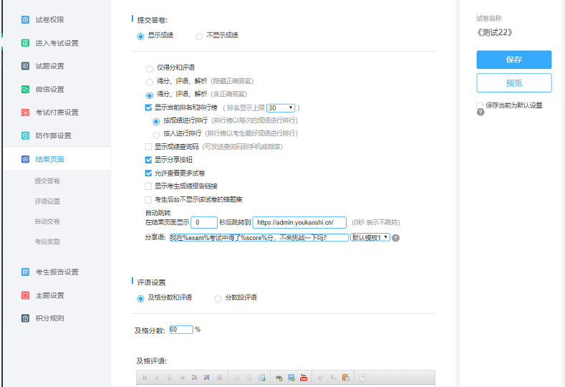Viewport: 565px width, 387px height.
Task: Click the 微信设置 WeChat icon
Action: point(25,89)
